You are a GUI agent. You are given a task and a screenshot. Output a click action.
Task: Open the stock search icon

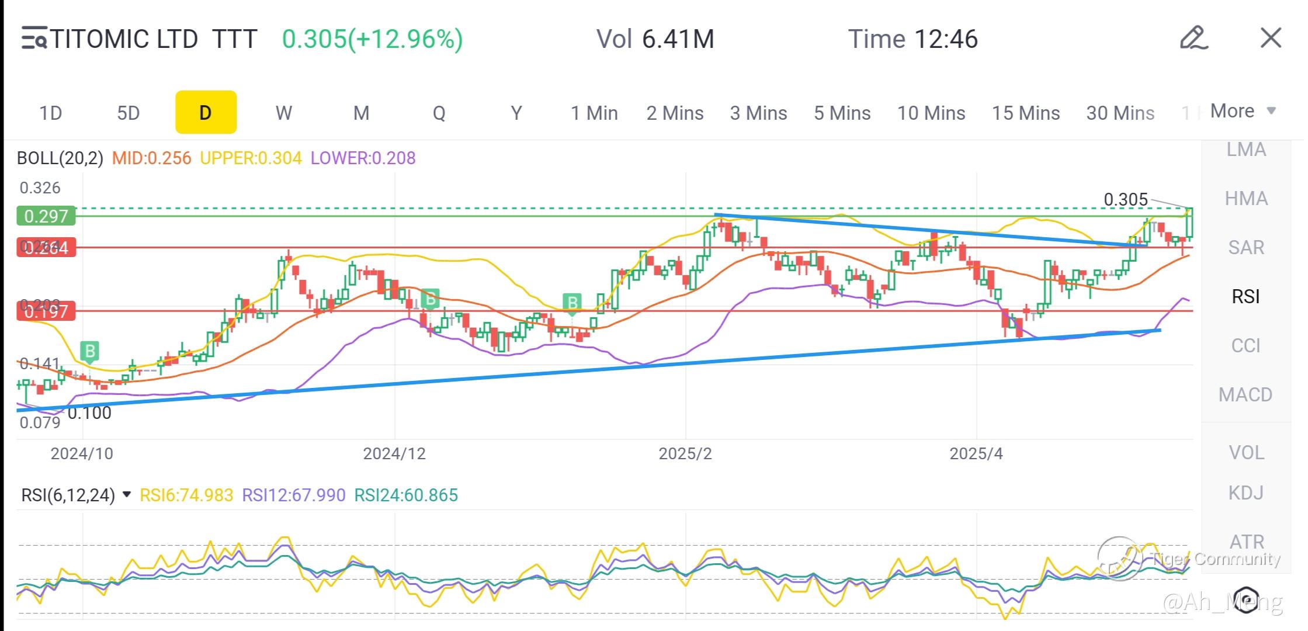pos(34,39)
